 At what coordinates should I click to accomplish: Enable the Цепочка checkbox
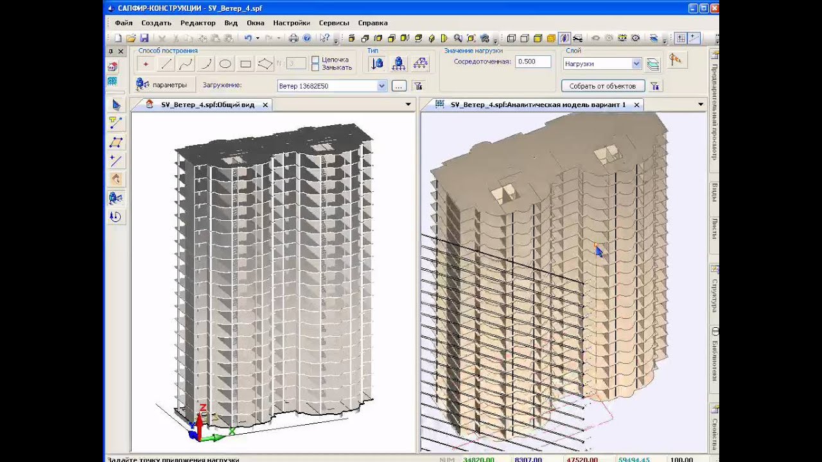pyautogui.click(x=315, y=60)
